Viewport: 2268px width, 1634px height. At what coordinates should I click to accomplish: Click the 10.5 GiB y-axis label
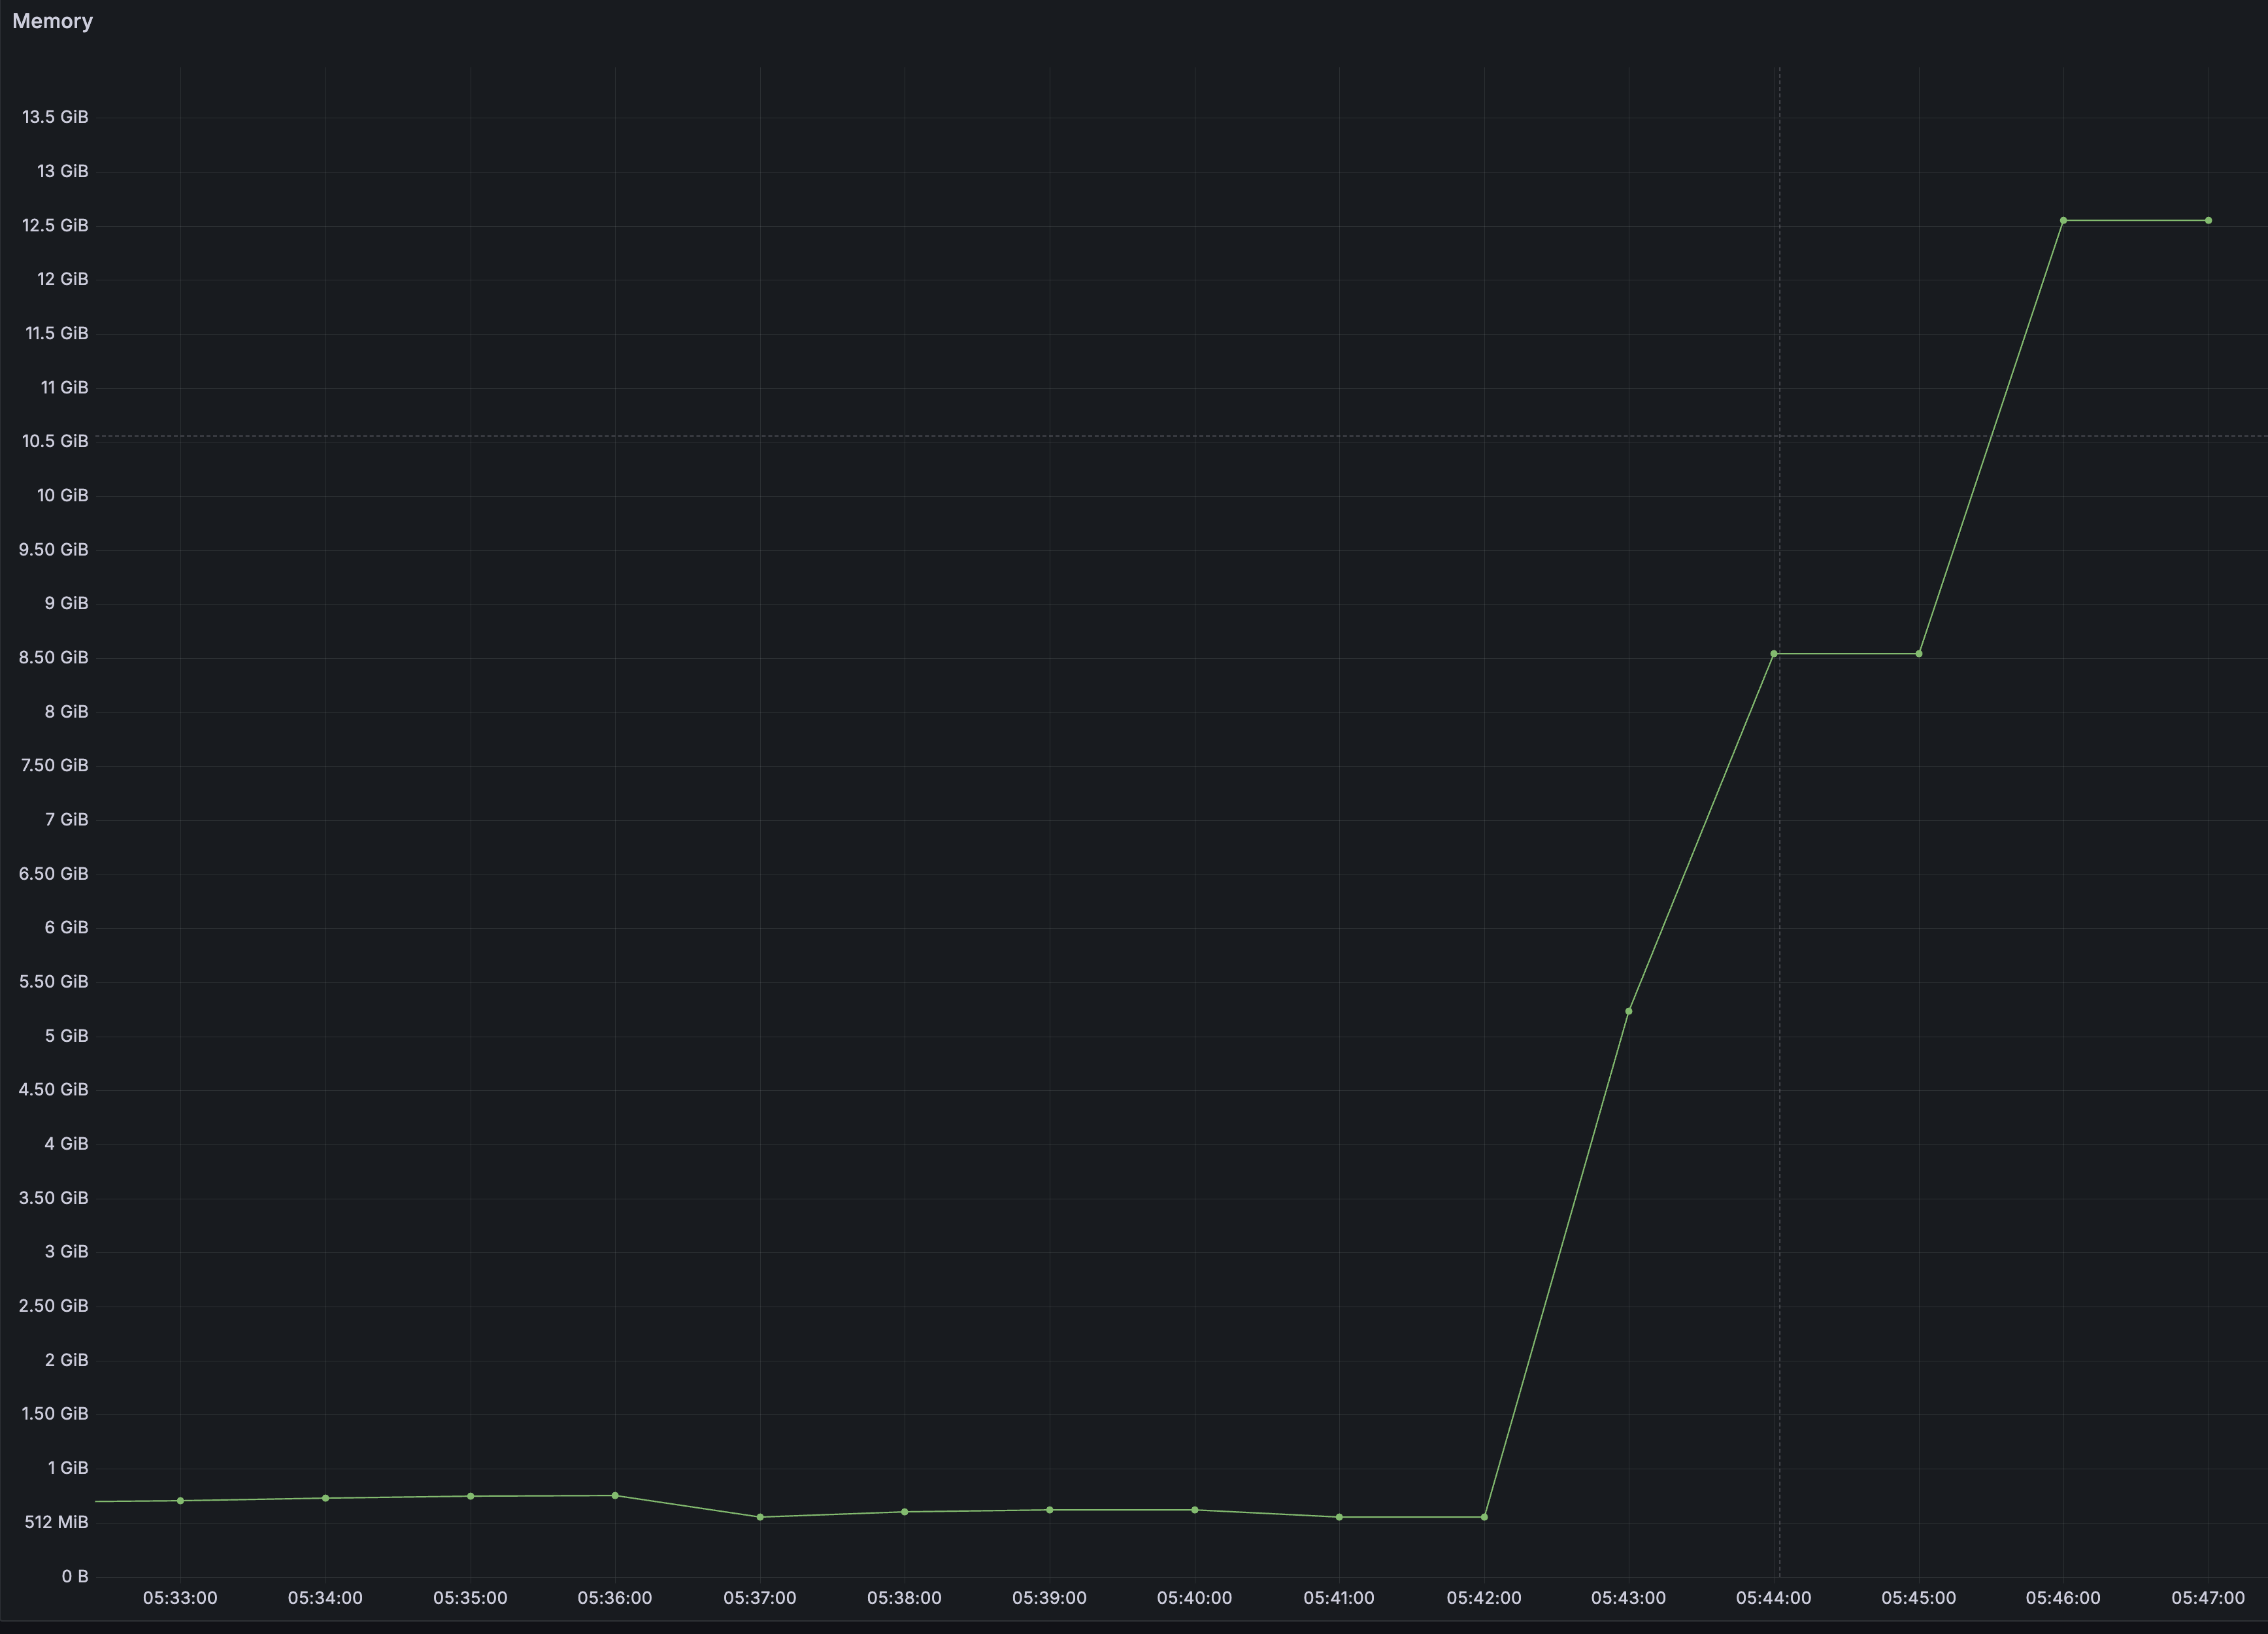[x=55, y=441]
